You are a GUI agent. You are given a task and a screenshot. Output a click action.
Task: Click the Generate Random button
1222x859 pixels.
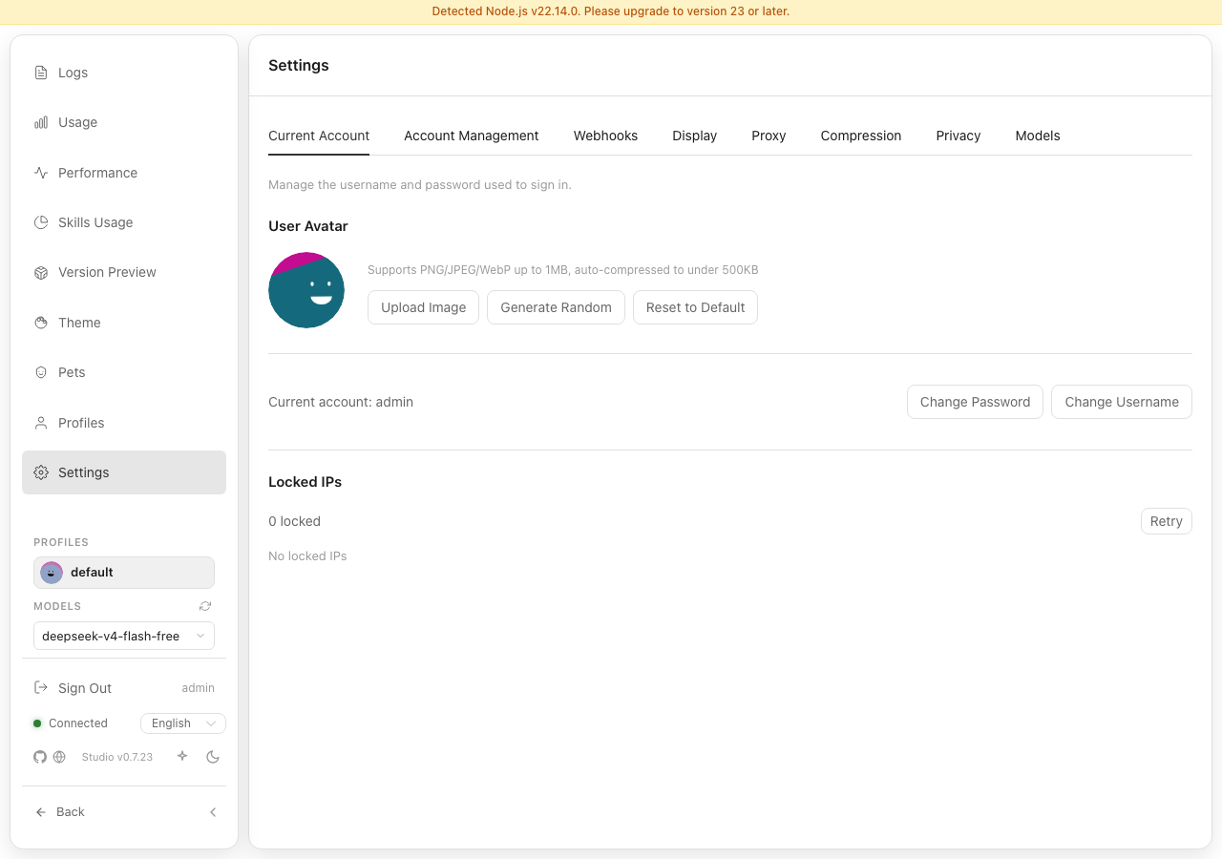(x=556, y=307)
